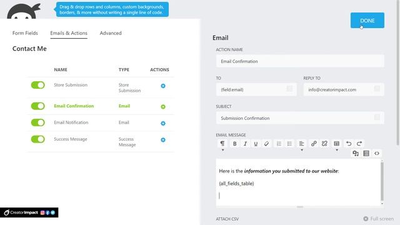Open settings gear for Success Message action

click(163, 140)
